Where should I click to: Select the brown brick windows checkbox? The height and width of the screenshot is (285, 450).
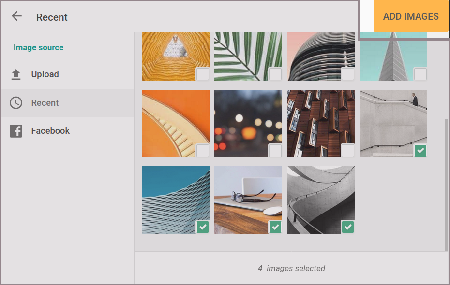tap(347, 151)
